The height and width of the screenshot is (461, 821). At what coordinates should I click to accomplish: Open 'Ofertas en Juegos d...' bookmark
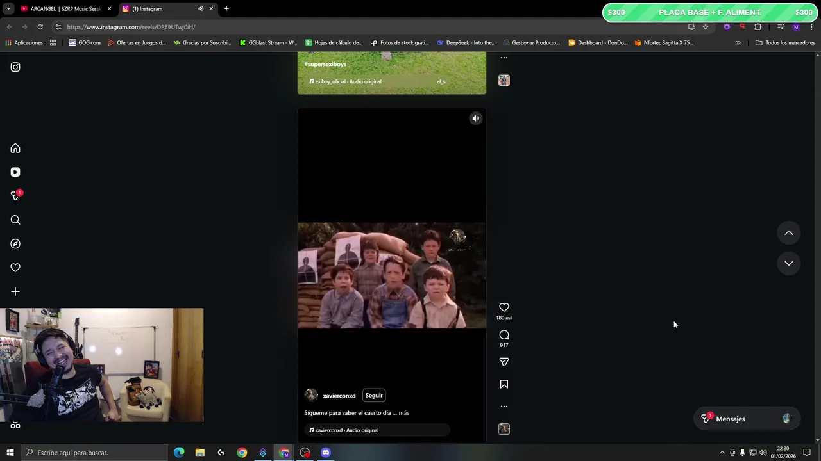tap(137, 43)
